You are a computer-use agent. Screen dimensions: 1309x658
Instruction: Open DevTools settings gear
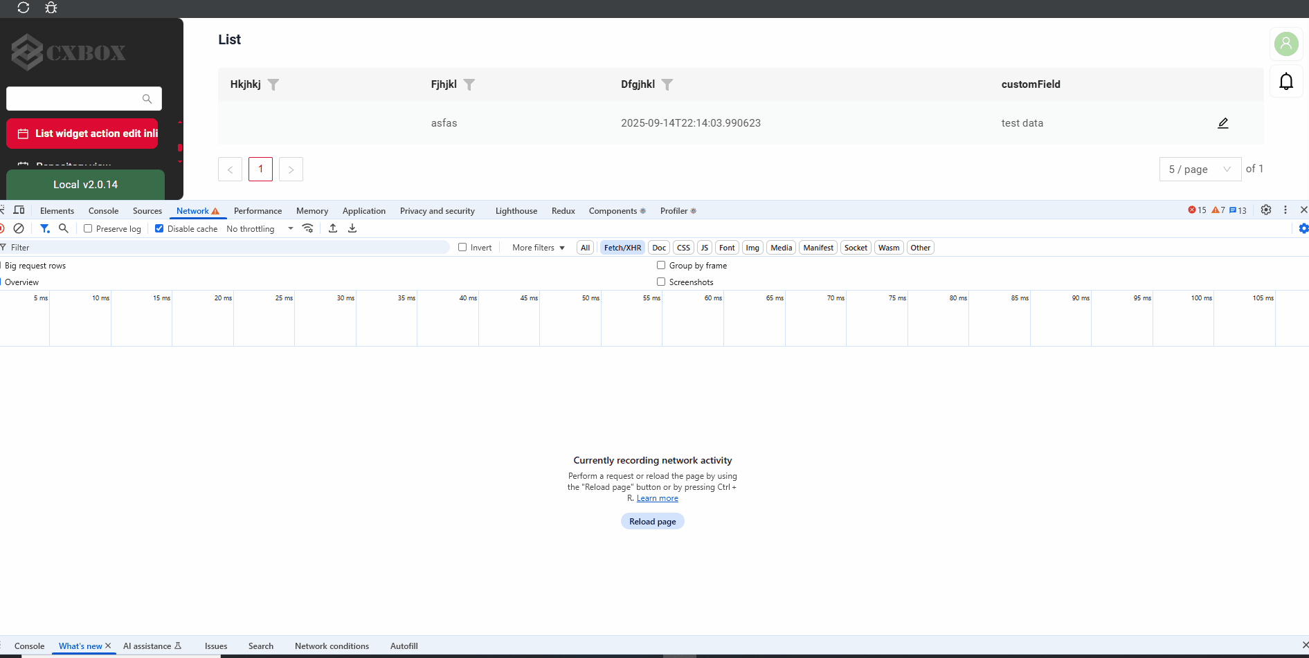(1266, 210)
